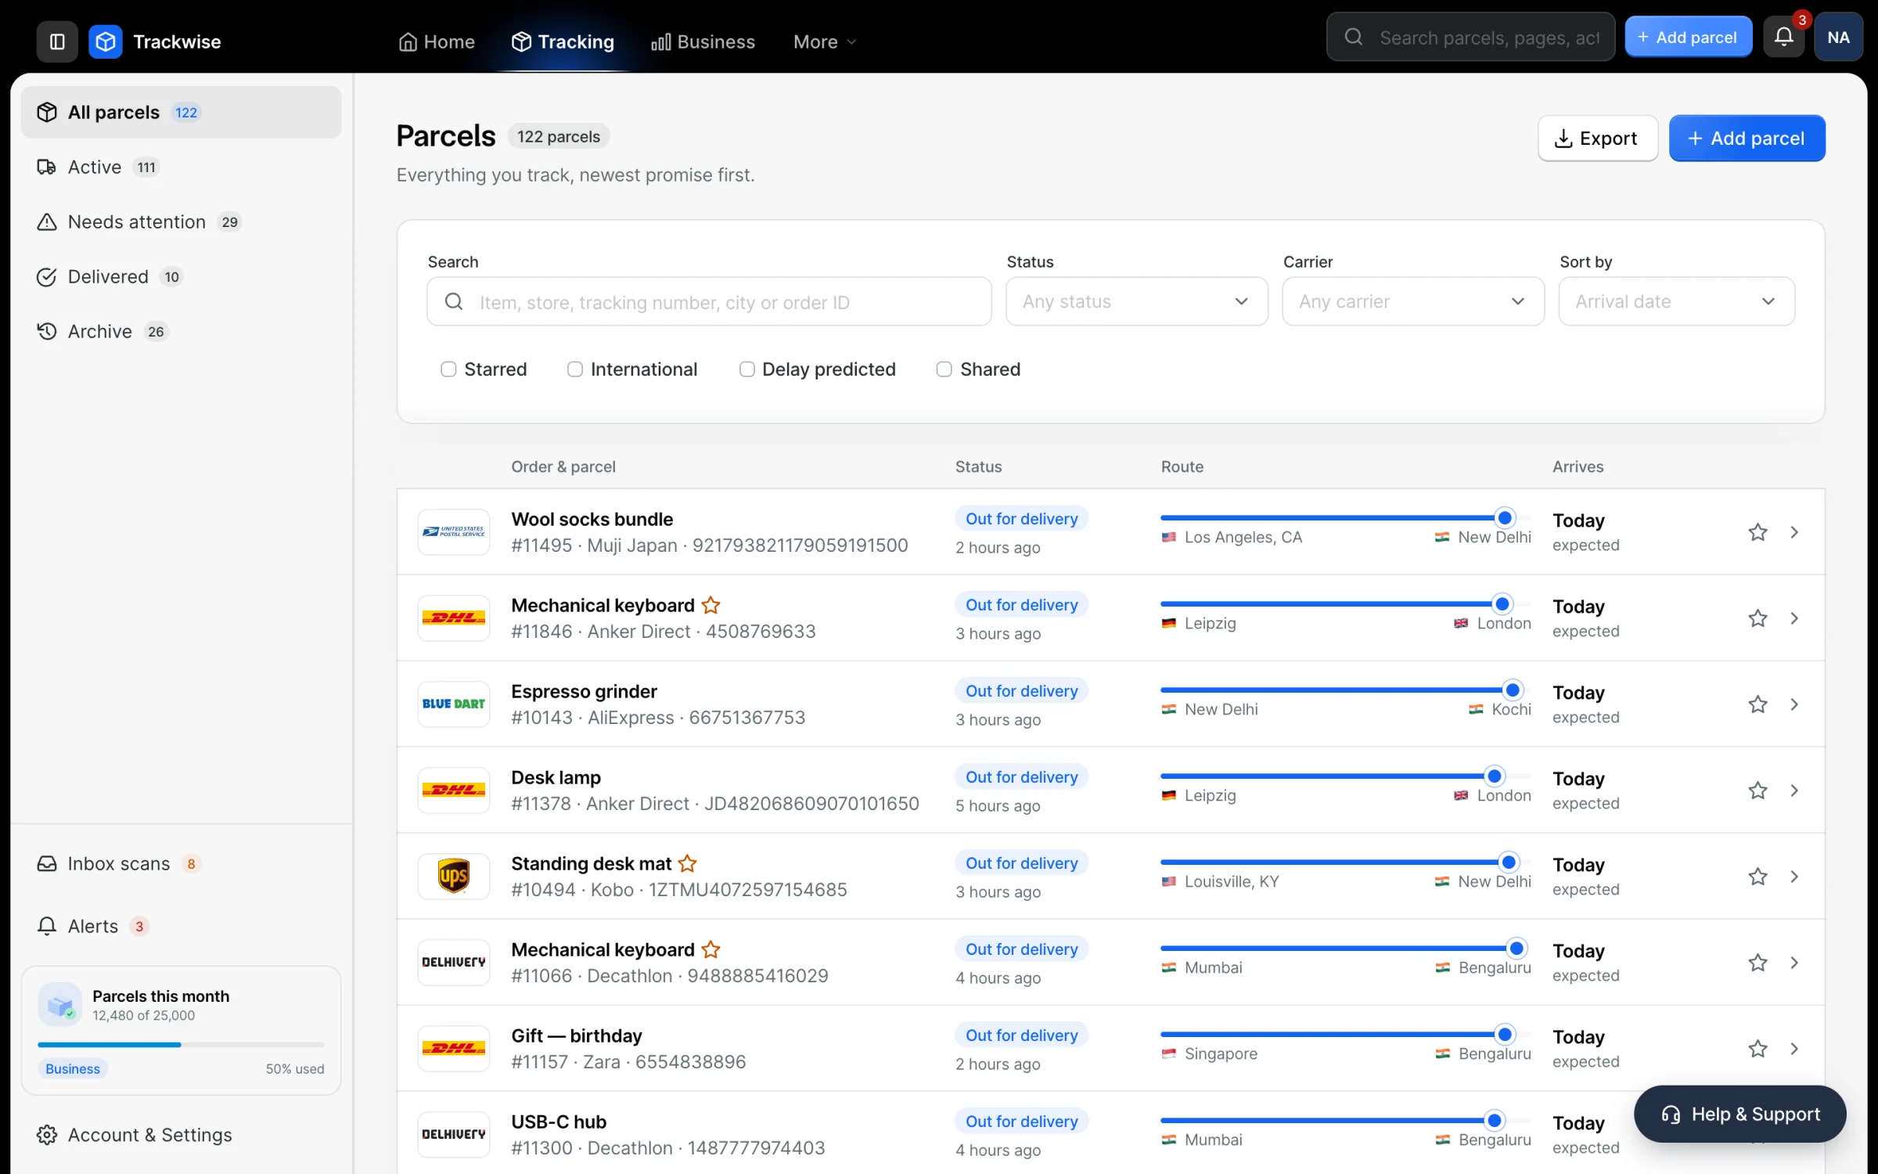Click Add parcel in the top header bar
The image size is (1878, 1174).
click(1688, 37)
